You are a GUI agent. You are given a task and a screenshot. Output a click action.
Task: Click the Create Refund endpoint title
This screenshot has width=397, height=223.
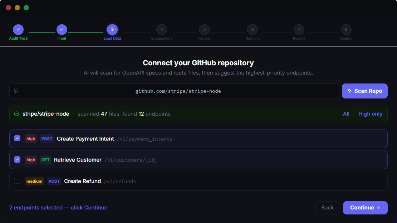pos(83,181)
